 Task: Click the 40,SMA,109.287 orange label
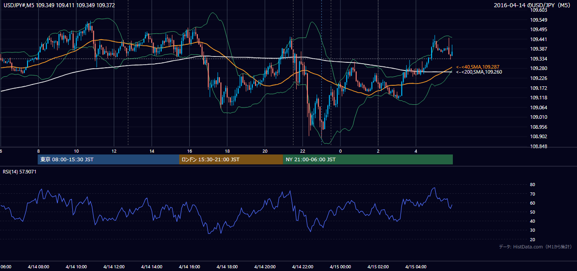pos(478,66)
